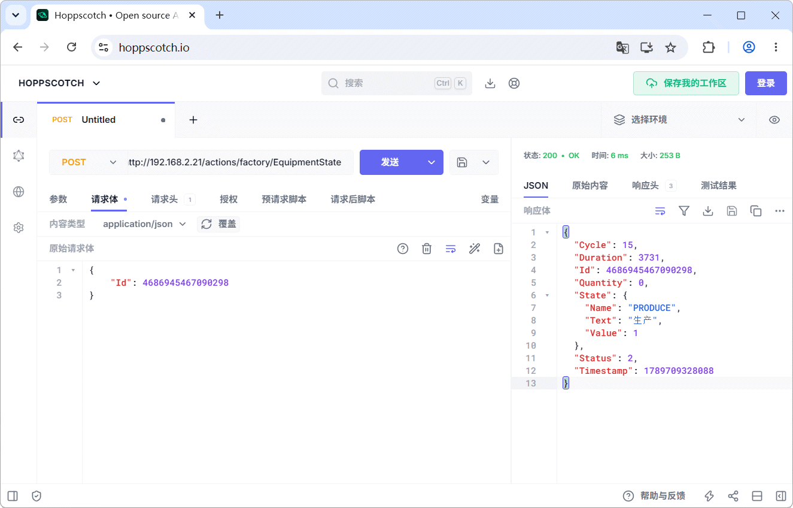Collapse line 1 fold in response JSON

click(x=547, y=232)
